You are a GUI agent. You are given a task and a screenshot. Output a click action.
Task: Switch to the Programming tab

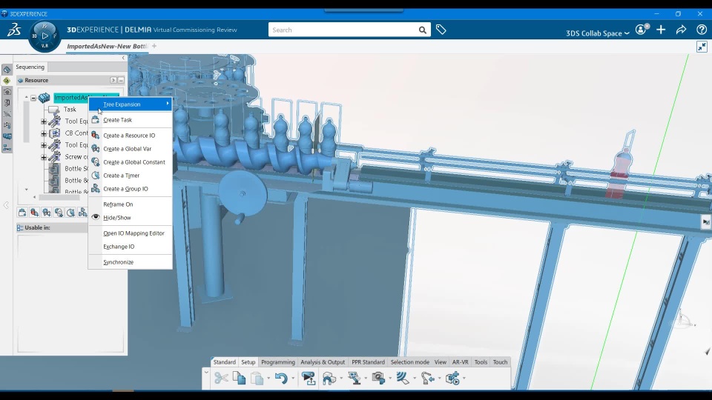tap(278, 362)
